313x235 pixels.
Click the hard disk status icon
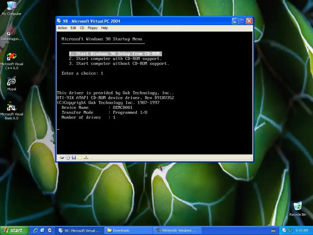(x=62, y=158)
